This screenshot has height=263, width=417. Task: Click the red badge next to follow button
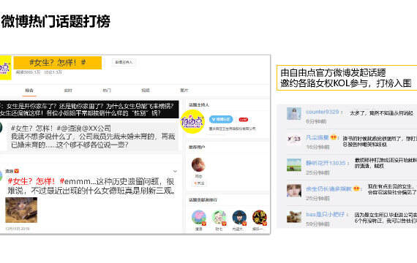point(244,120)
